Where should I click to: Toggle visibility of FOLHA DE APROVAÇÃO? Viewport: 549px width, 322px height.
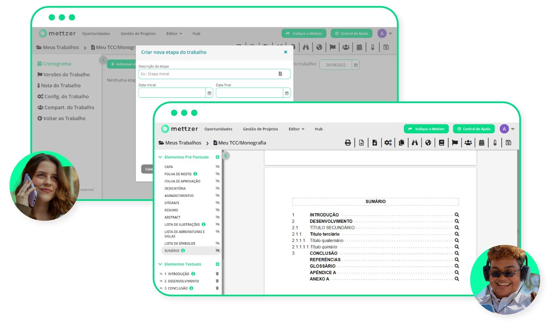tap(217, 181)
